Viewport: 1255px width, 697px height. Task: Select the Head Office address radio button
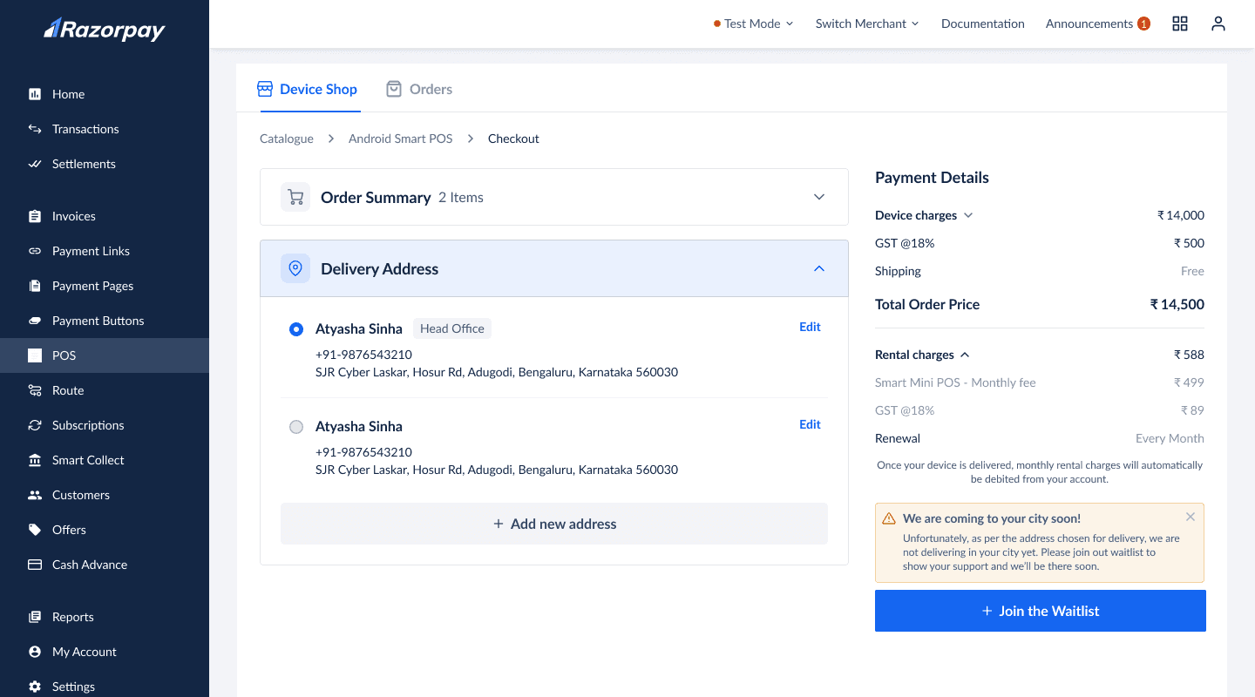(x=296, y=329)
